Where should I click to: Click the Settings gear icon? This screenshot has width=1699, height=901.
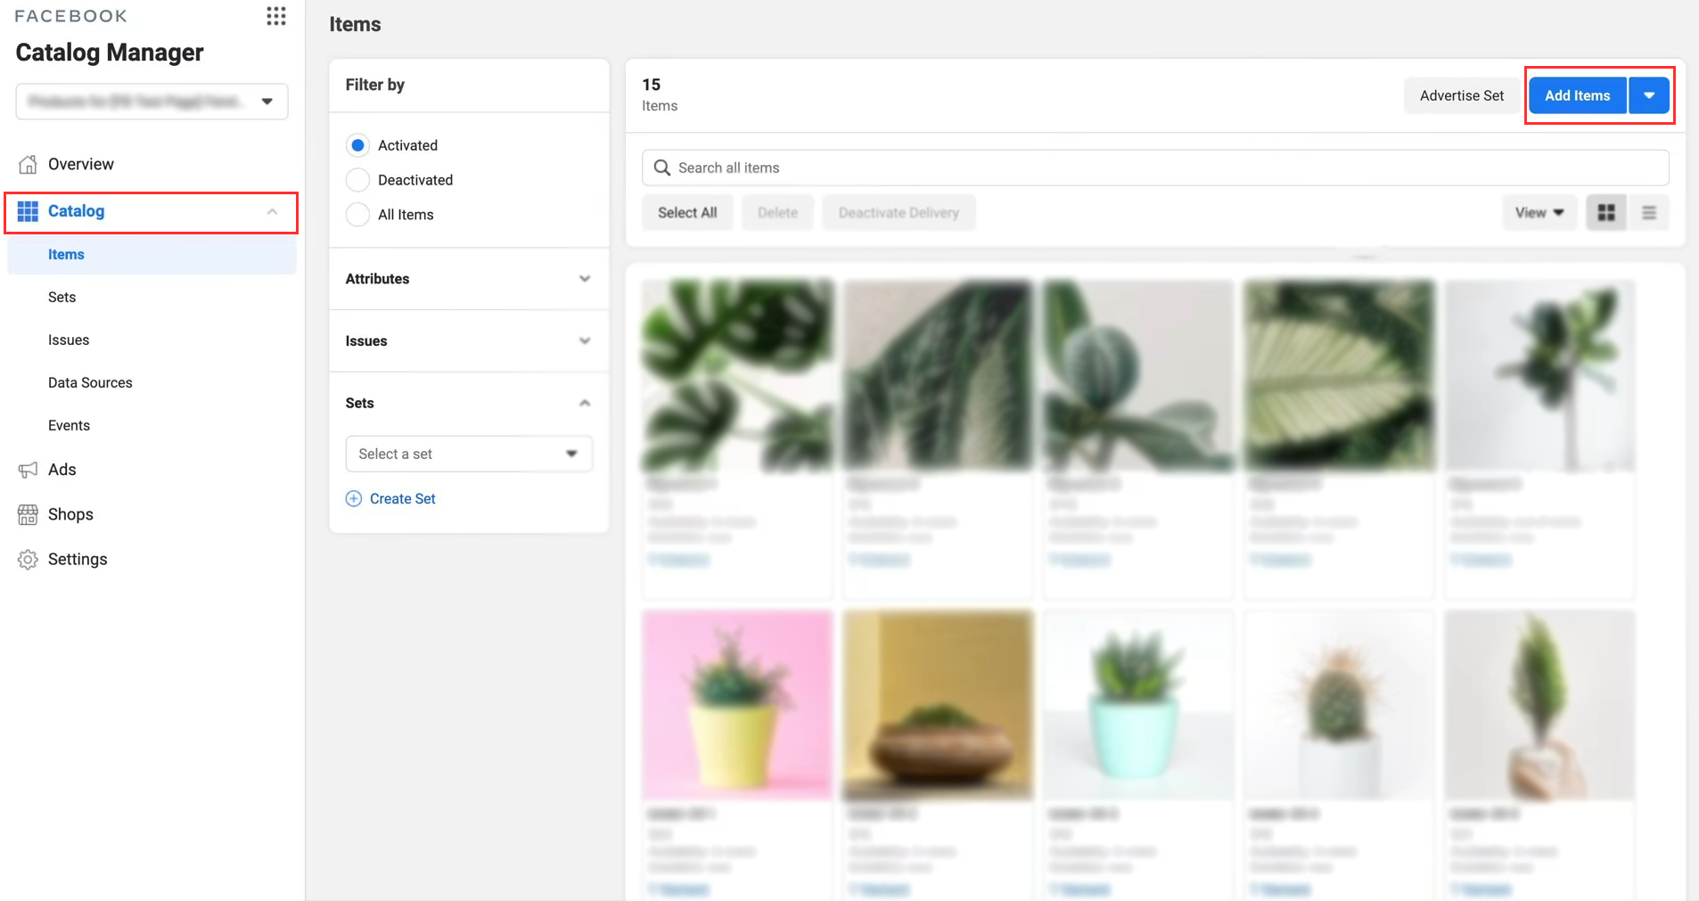coord(27,559)
